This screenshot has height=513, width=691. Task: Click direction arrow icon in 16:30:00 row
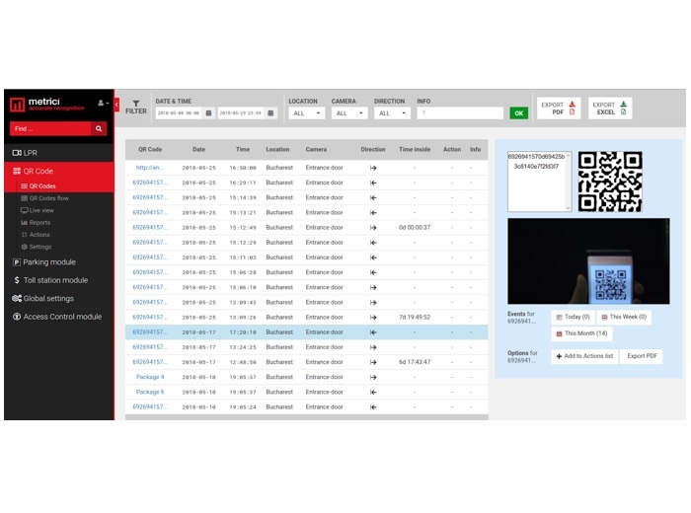pyautogui.click(x=373, y=168)
